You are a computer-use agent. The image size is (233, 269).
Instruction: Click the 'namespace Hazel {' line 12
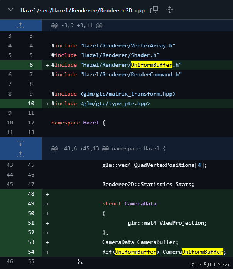point(78,123)
